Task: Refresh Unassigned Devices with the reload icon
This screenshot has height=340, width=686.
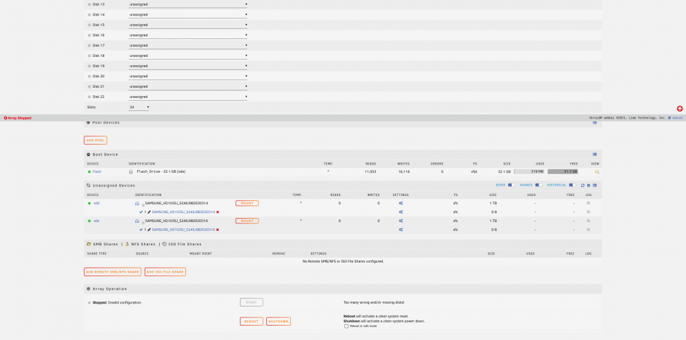Action: pos(582,185)
